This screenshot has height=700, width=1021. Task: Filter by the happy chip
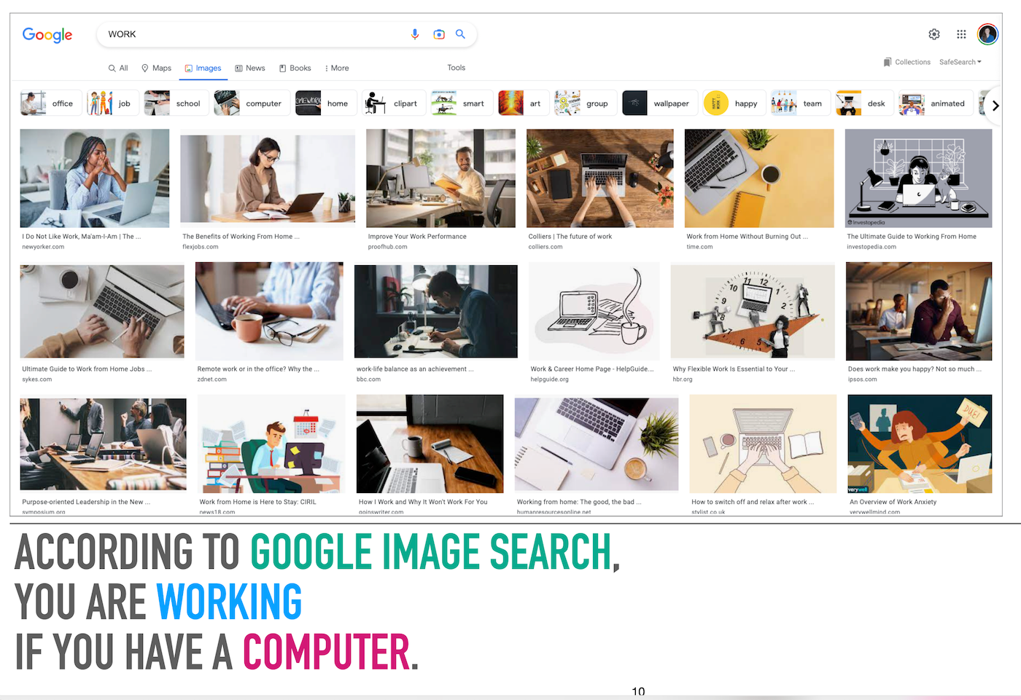(x=734, y=103)
